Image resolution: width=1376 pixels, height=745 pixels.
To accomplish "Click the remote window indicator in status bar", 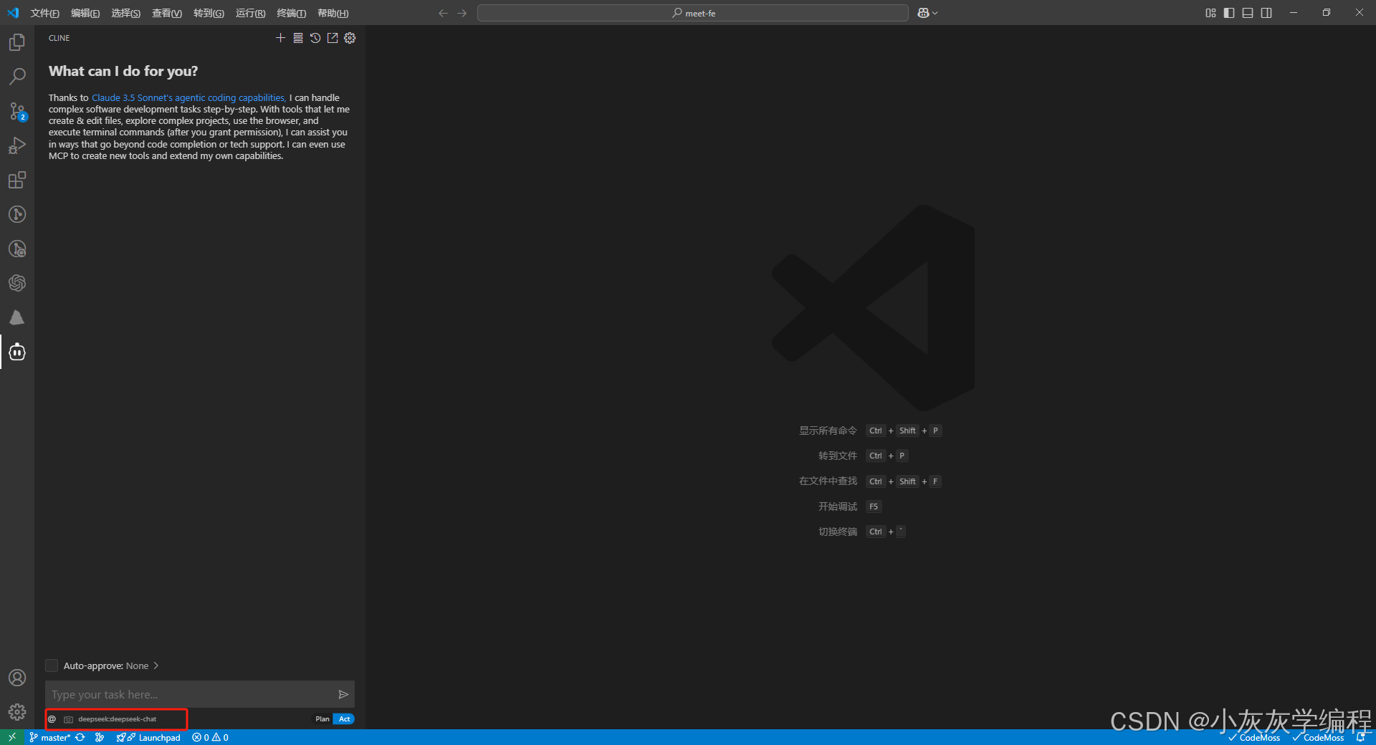I will point(12,737).
